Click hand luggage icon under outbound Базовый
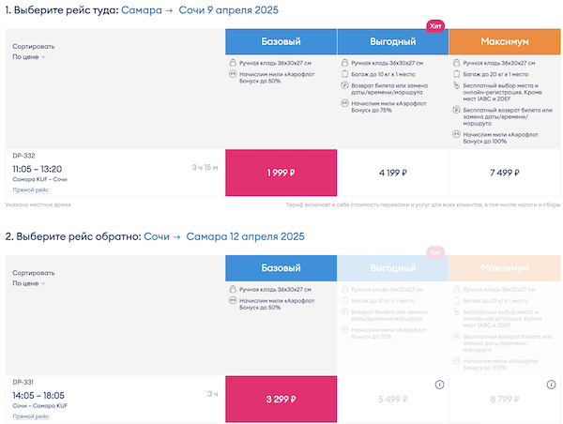This screenshot has width=563, height=424. pos(232,63)
